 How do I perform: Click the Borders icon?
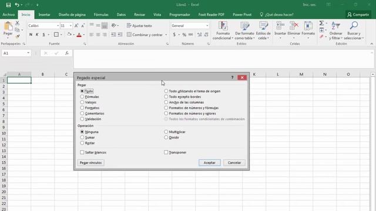pyautogui.click(x=56, y=35)
